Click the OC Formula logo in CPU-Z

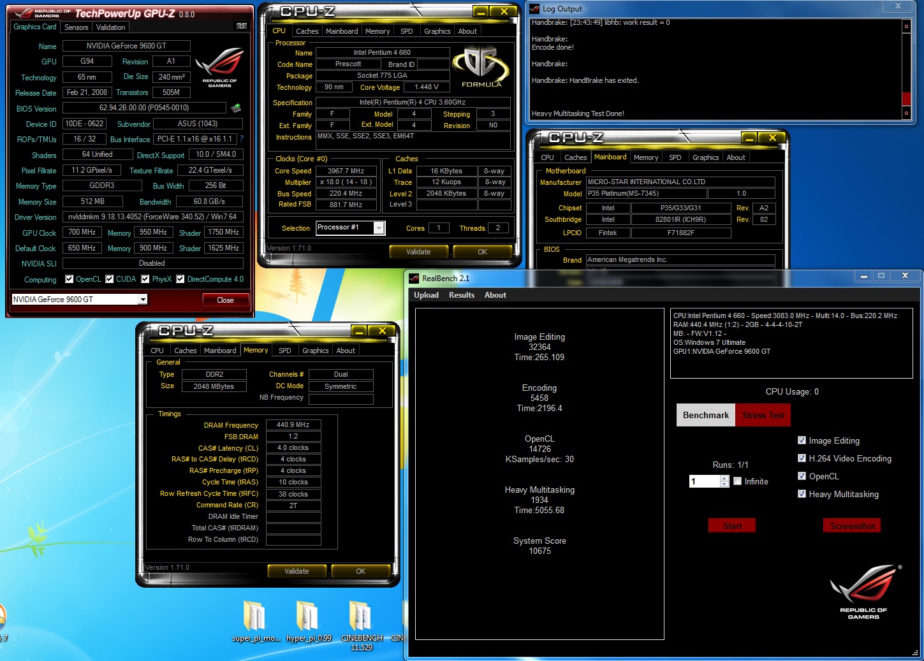(x=481, y=67)
